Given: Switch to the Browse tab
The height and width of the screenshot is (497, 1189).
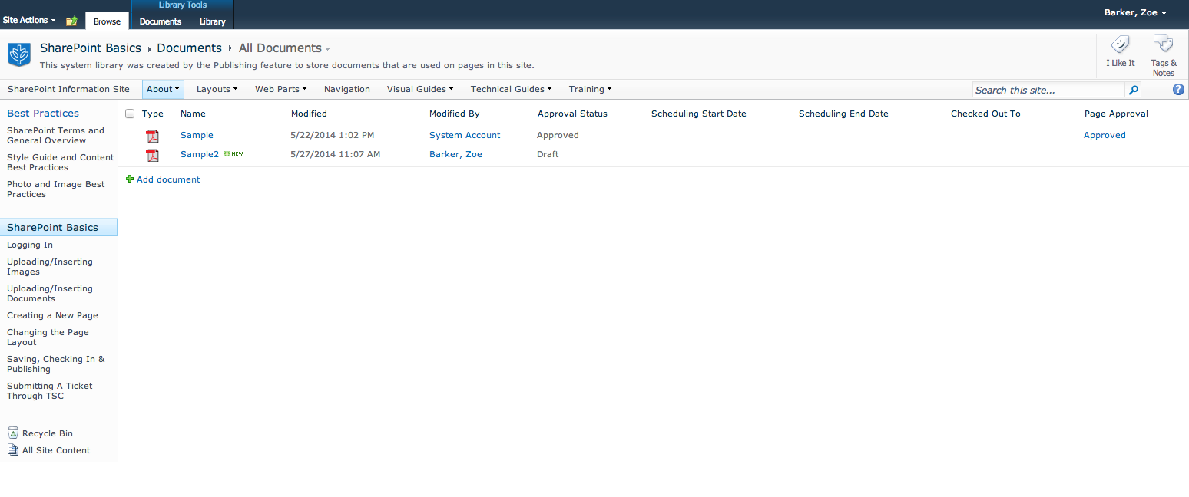Looking at the screenshot, I should [x=107, y=21].
